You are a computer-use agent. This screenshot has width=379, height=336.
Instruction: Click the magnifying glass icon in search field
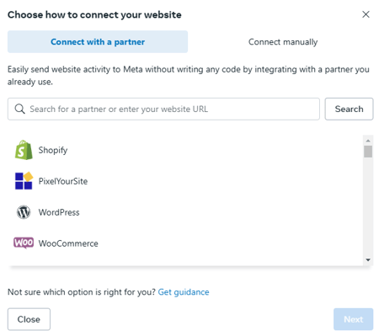pos(19,109)
